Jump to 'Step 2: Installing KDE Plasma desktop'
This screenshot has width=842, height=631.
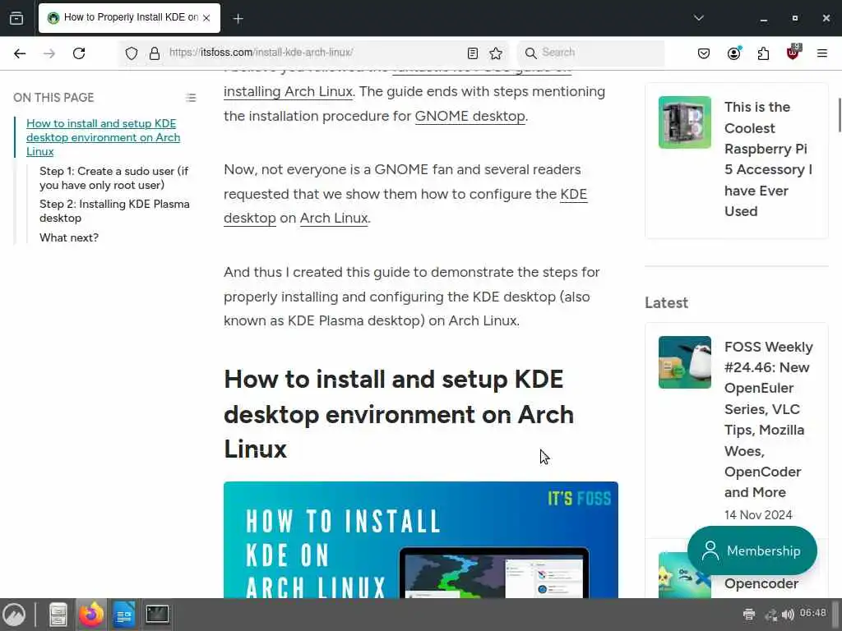pyautogui.click(x=114, y=211)
